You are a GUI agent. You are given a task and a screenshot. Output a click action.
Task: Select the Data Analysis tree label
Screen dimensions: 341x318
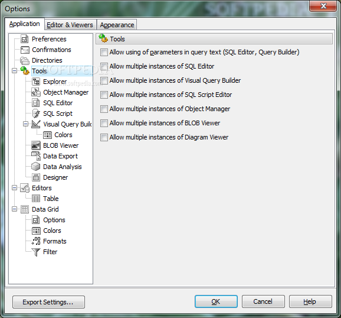(63, 167)
